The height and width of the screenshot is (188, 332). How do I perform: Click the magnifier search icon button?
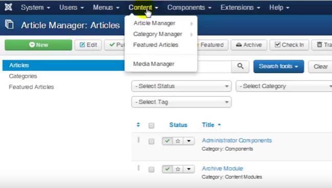tap(240, 66)
